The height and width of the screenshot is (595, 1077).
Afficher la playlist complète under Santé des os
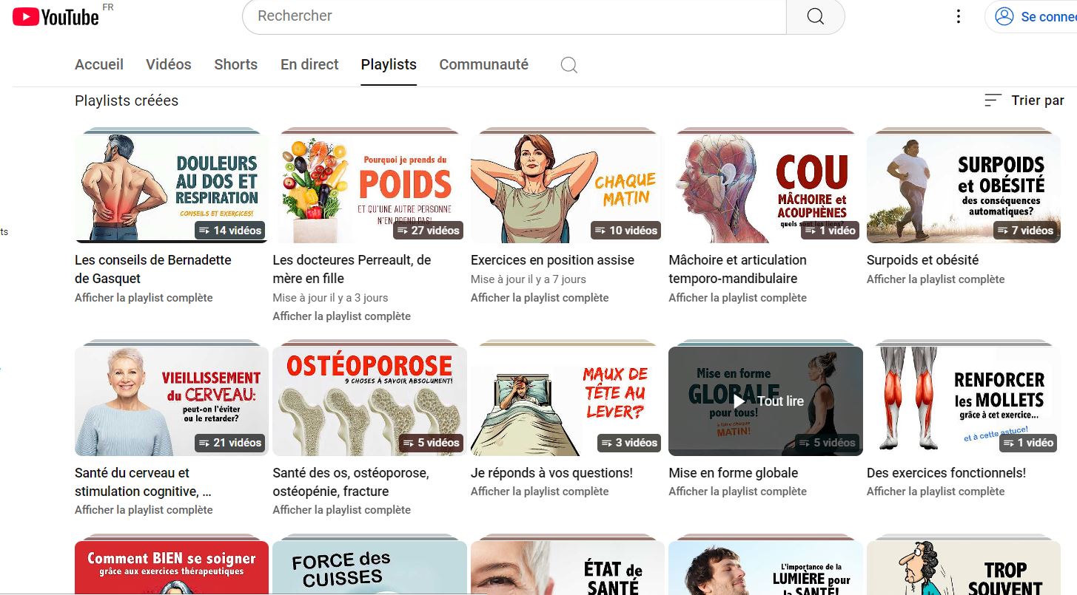point(341,510)
